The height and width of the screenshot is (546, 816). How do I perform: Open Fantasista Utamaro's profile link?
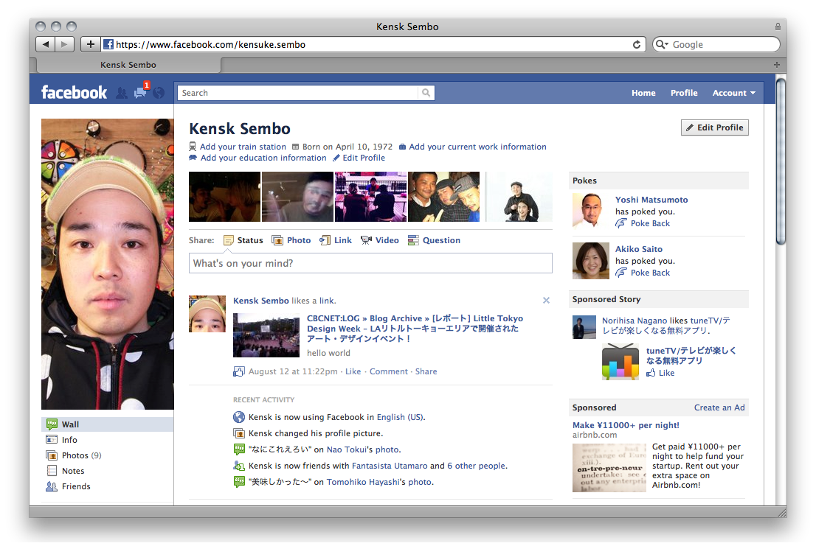pyautogui.click(x=390, y=466)
